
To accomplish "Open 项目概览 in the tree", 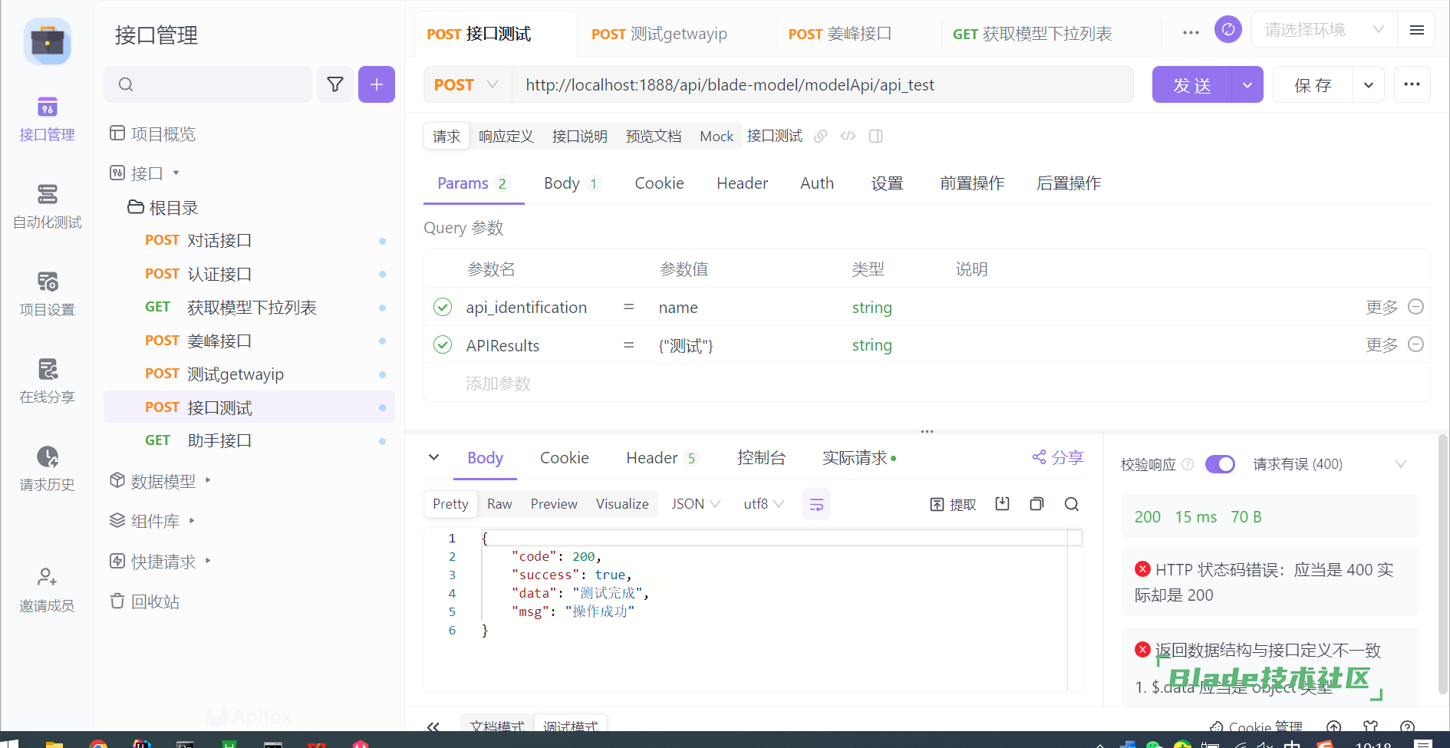I will (153, 133).
